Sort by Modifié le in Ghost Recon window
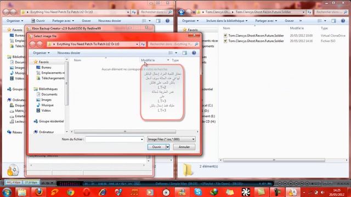The width and height of the screenshot is (351, 197). coord(297,28)
